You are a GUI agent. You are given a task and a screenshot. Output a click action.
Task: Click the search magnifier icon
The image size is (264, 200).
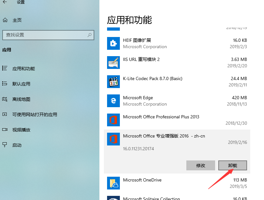(89, 35)
